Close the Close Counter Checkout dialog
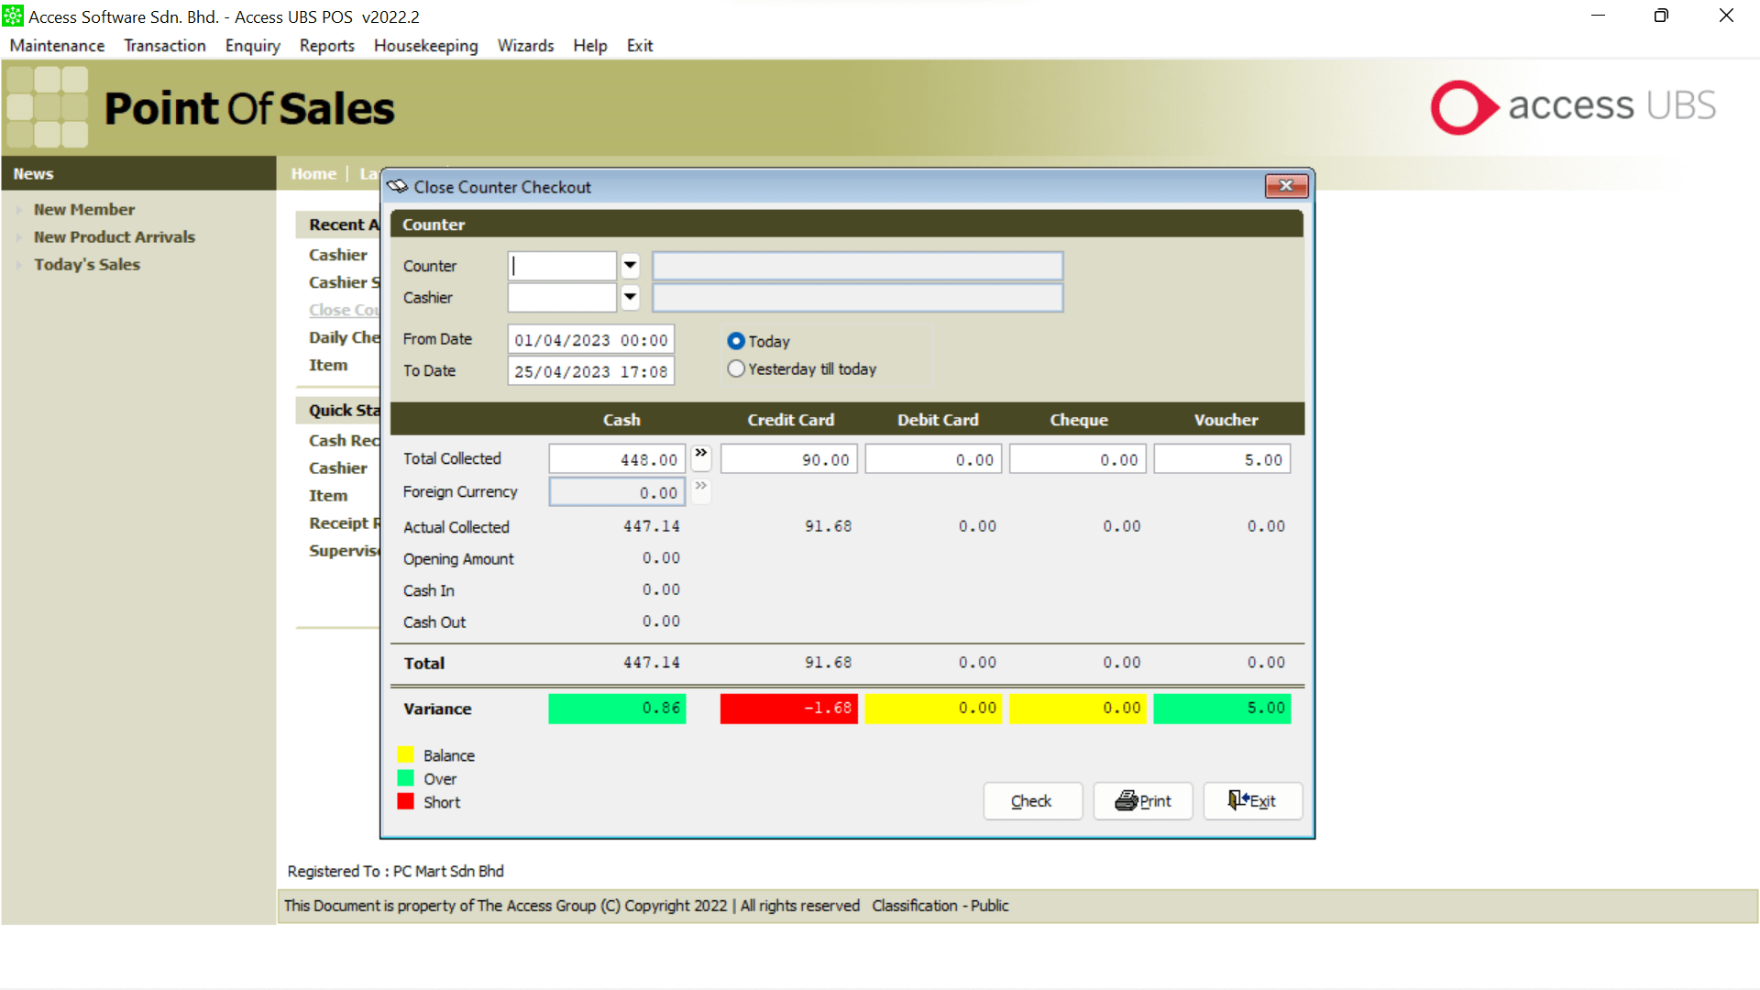This screenshot has height=990, width=1760. pos(1286,186)
